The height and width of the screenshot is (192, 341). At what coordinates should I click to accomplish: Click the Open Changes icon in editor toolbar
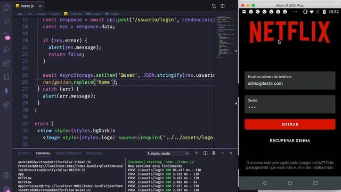(x=214, y=6)
